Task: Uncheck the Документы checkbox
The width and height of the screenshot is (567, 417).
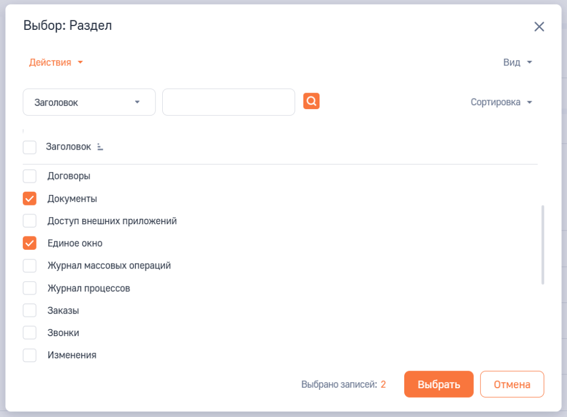Action: point(30,199)
